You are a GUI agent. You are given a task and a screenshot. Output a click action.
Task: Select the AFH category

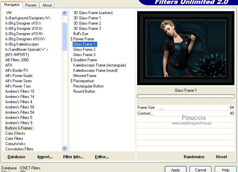[9, 65]
